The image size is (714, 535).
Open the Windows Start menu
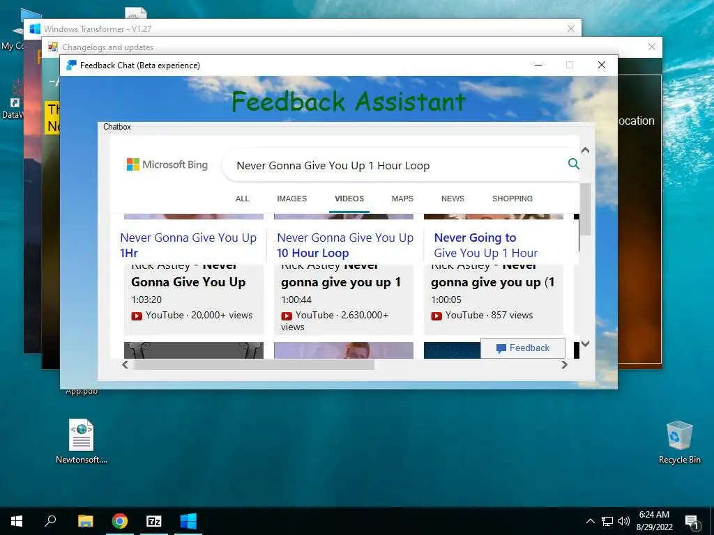coord(17,521)
